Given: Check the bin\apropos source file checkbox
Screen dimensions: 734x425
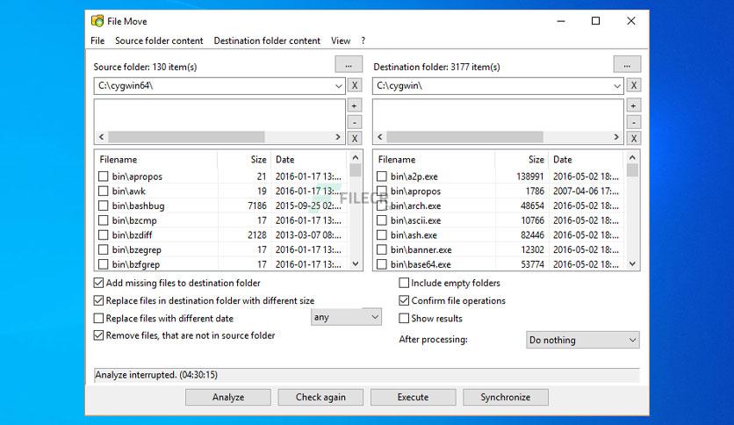Looking at the screenshot, I should [104, 176].
